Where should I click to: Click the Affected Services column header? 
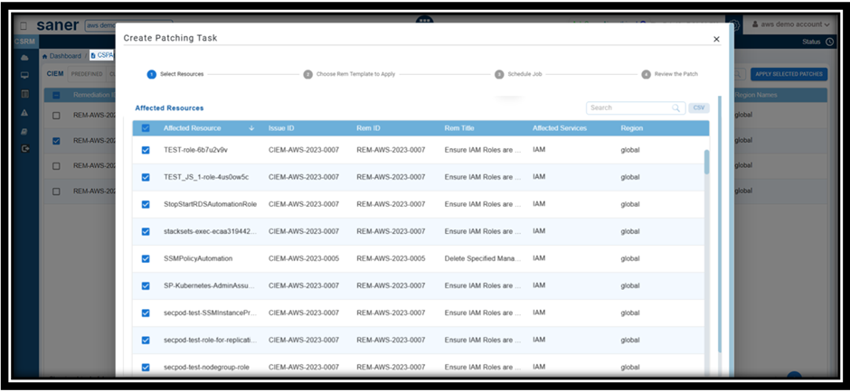pos(560,128)
